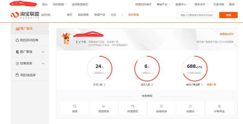Click the 链接转换 icon
The image size is (243, 124).
point(161,106)
